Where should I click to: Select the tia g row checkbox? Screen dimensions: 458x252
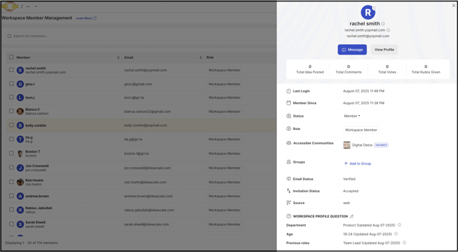(x=11, y=139)
